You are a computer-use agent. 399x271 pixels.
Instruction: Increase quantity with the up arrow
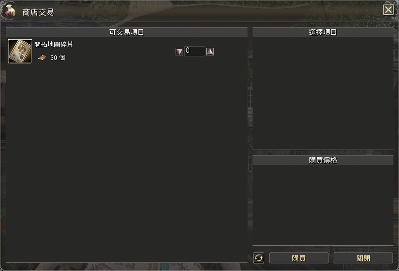coord(210,51)
